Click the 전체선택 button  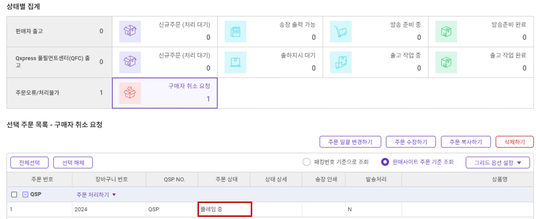coord(29,163)
